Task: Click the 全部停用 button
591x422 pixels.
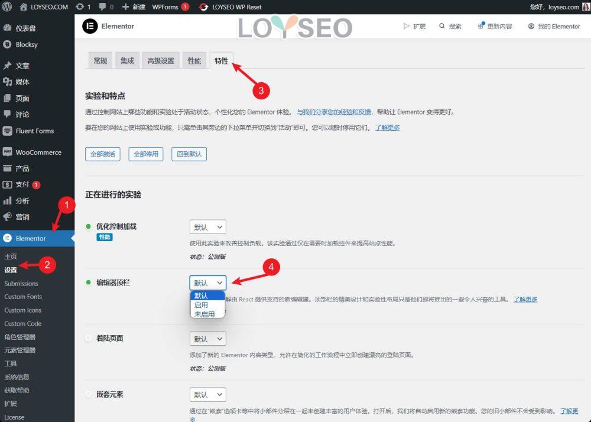Action: tap(146, 154)
